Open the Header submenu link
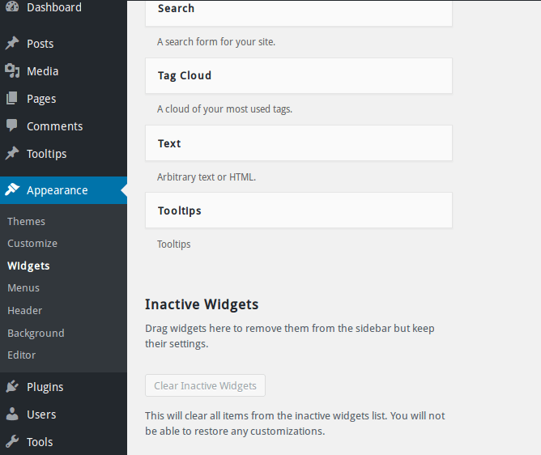 coord(25,310)
